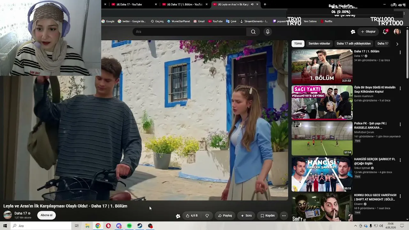Image resolution: width=409 pixels, height=230 pixels.
Task: Open the Çevir bookmark
Action: click(x=231, y=21)
